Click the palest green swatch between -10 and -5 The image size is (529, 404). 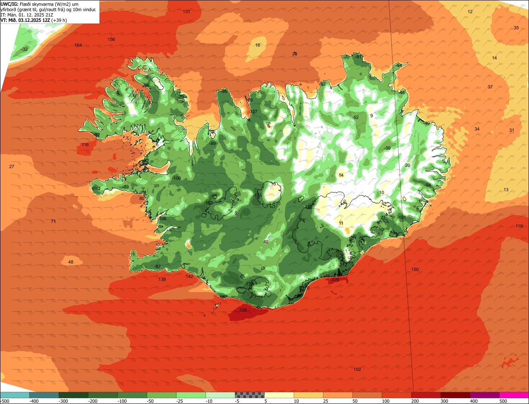[x=220, y=394]
